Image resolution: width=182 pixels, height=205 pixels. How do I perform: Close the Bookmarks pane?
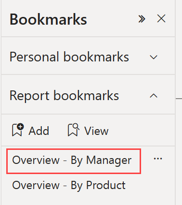(x=161, y=18)
